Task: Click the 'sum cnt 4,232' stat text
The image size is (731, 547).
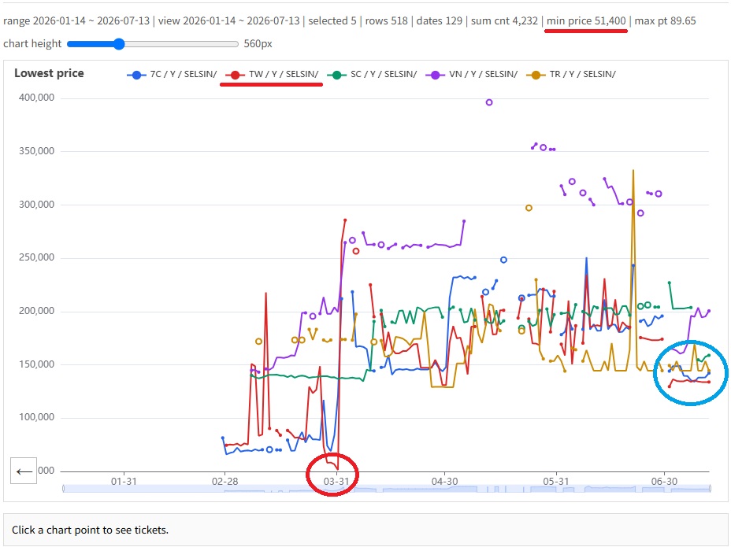Action: 504,21
